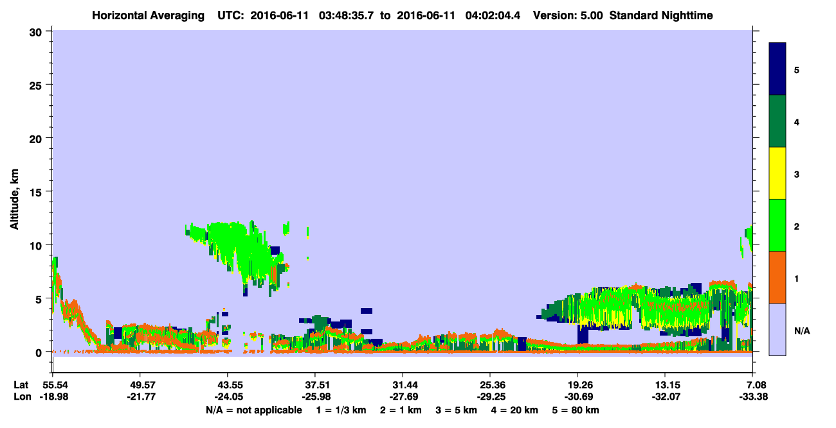Click longitude value -32.07
This screenshot has width=836, height=428.
[x=665, y=397]
